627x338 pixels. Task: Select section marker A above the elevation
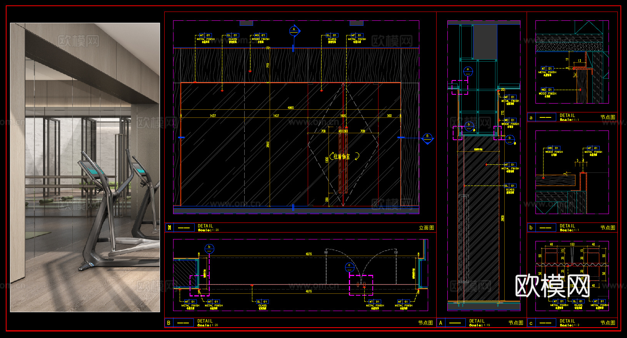coord(294,31)
